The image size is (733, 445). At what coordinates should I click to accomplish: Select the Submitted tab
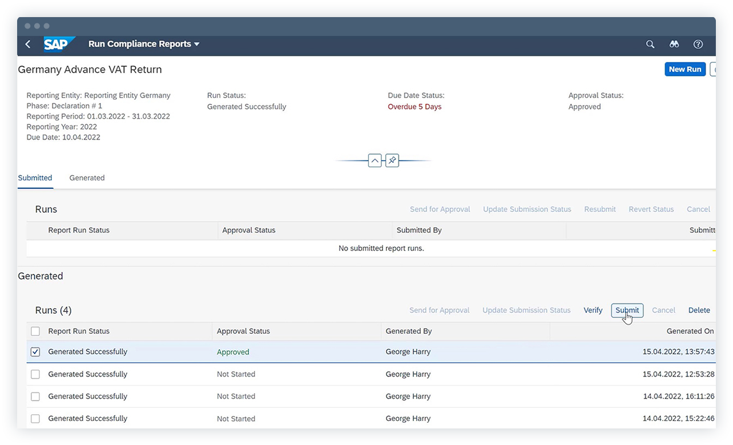[x=35, y=178]
